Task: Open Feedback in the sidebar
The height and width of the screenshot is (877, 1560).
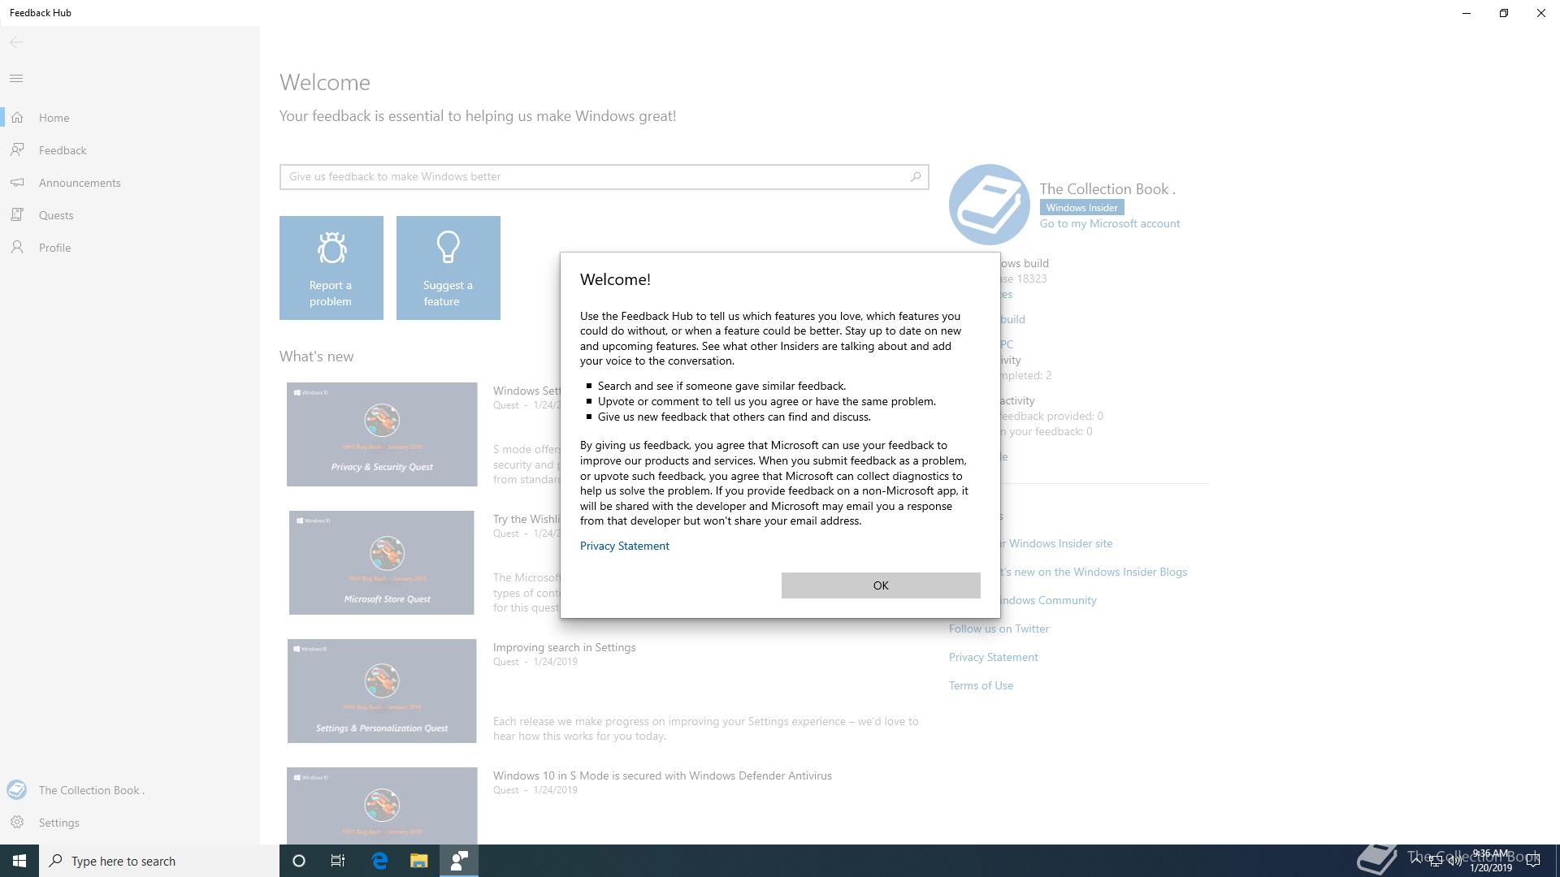Action: point(63,150)
